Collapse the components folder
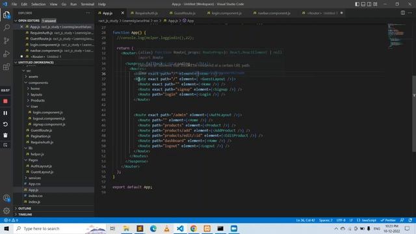Image resolution: width=416 pixels, height=234 pixels. point(38,83)
